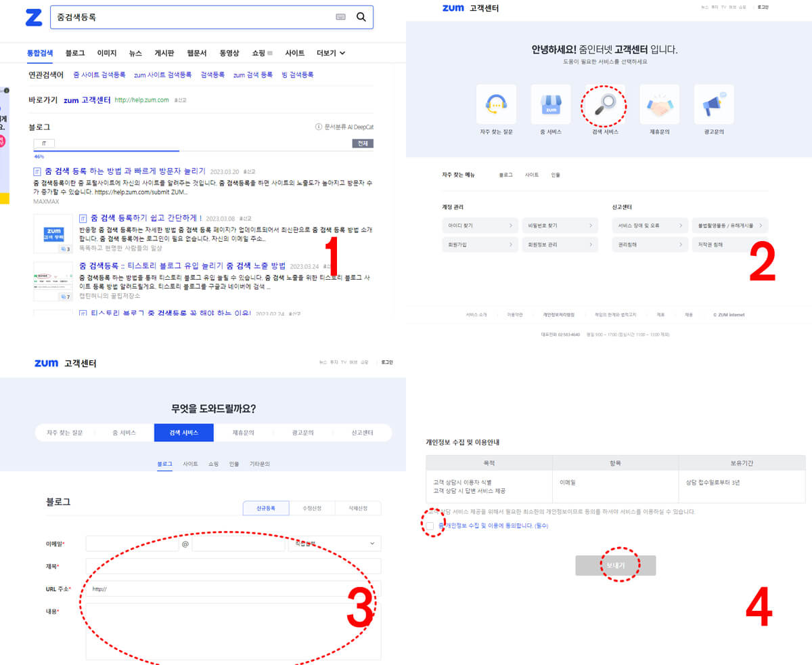Click the email domain input after @

(238, 544)
